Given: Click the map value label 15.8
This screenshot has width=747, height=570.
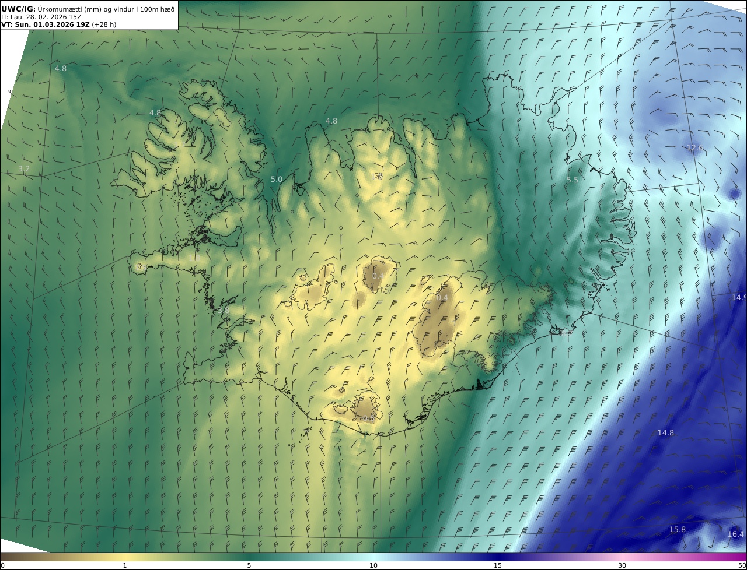Looking at the screenshot, I should [x=678, y=529].
